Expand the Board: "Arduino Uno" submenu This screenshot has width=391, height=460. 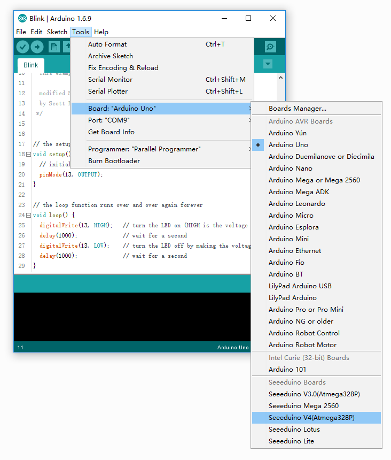coord(161,109)
